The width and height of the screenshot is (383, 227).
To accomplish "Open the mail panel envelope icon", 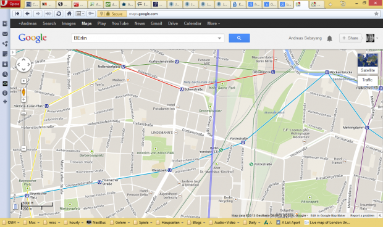I will pyautogui.click(x=5, y=34).
